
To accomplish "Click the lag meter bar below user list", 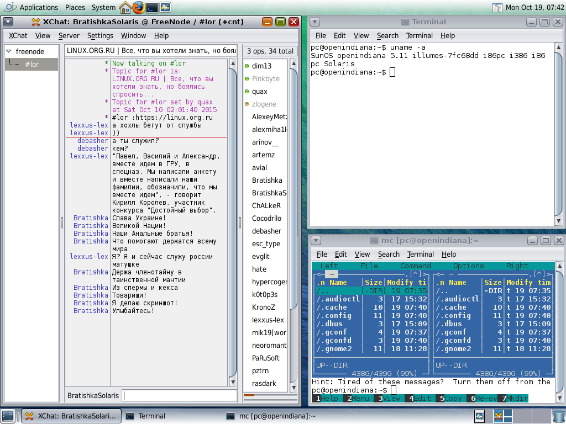I will pos(270,395).
